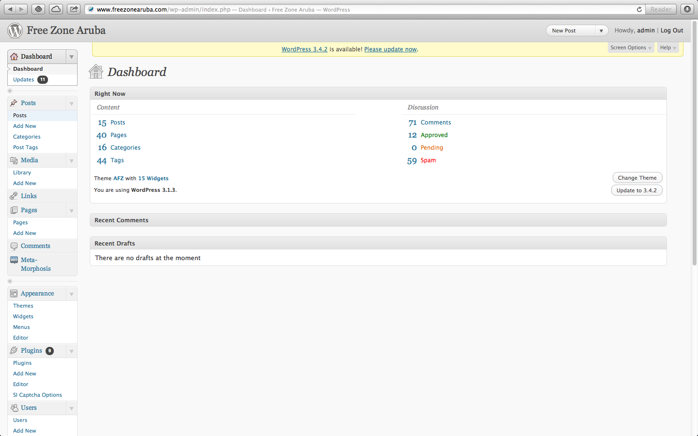Open SI Captcha Options

coord(37,395)
